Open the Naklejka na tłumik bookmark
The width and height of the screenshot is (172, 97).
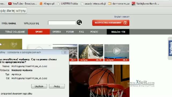click(x=145, y=4)
